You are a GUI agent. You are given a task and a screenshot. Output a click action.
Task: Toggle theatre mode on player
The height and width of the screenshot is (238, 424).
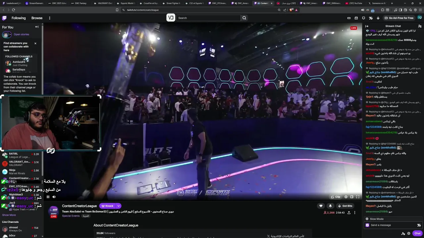coord(352,197)
